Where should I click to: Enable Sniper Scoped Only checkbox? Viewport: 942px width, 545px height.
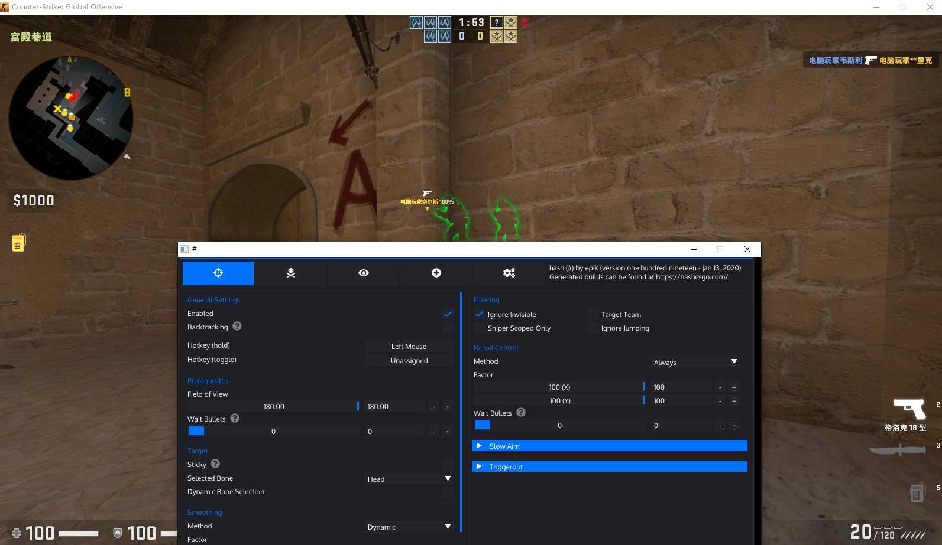(479, 328)
